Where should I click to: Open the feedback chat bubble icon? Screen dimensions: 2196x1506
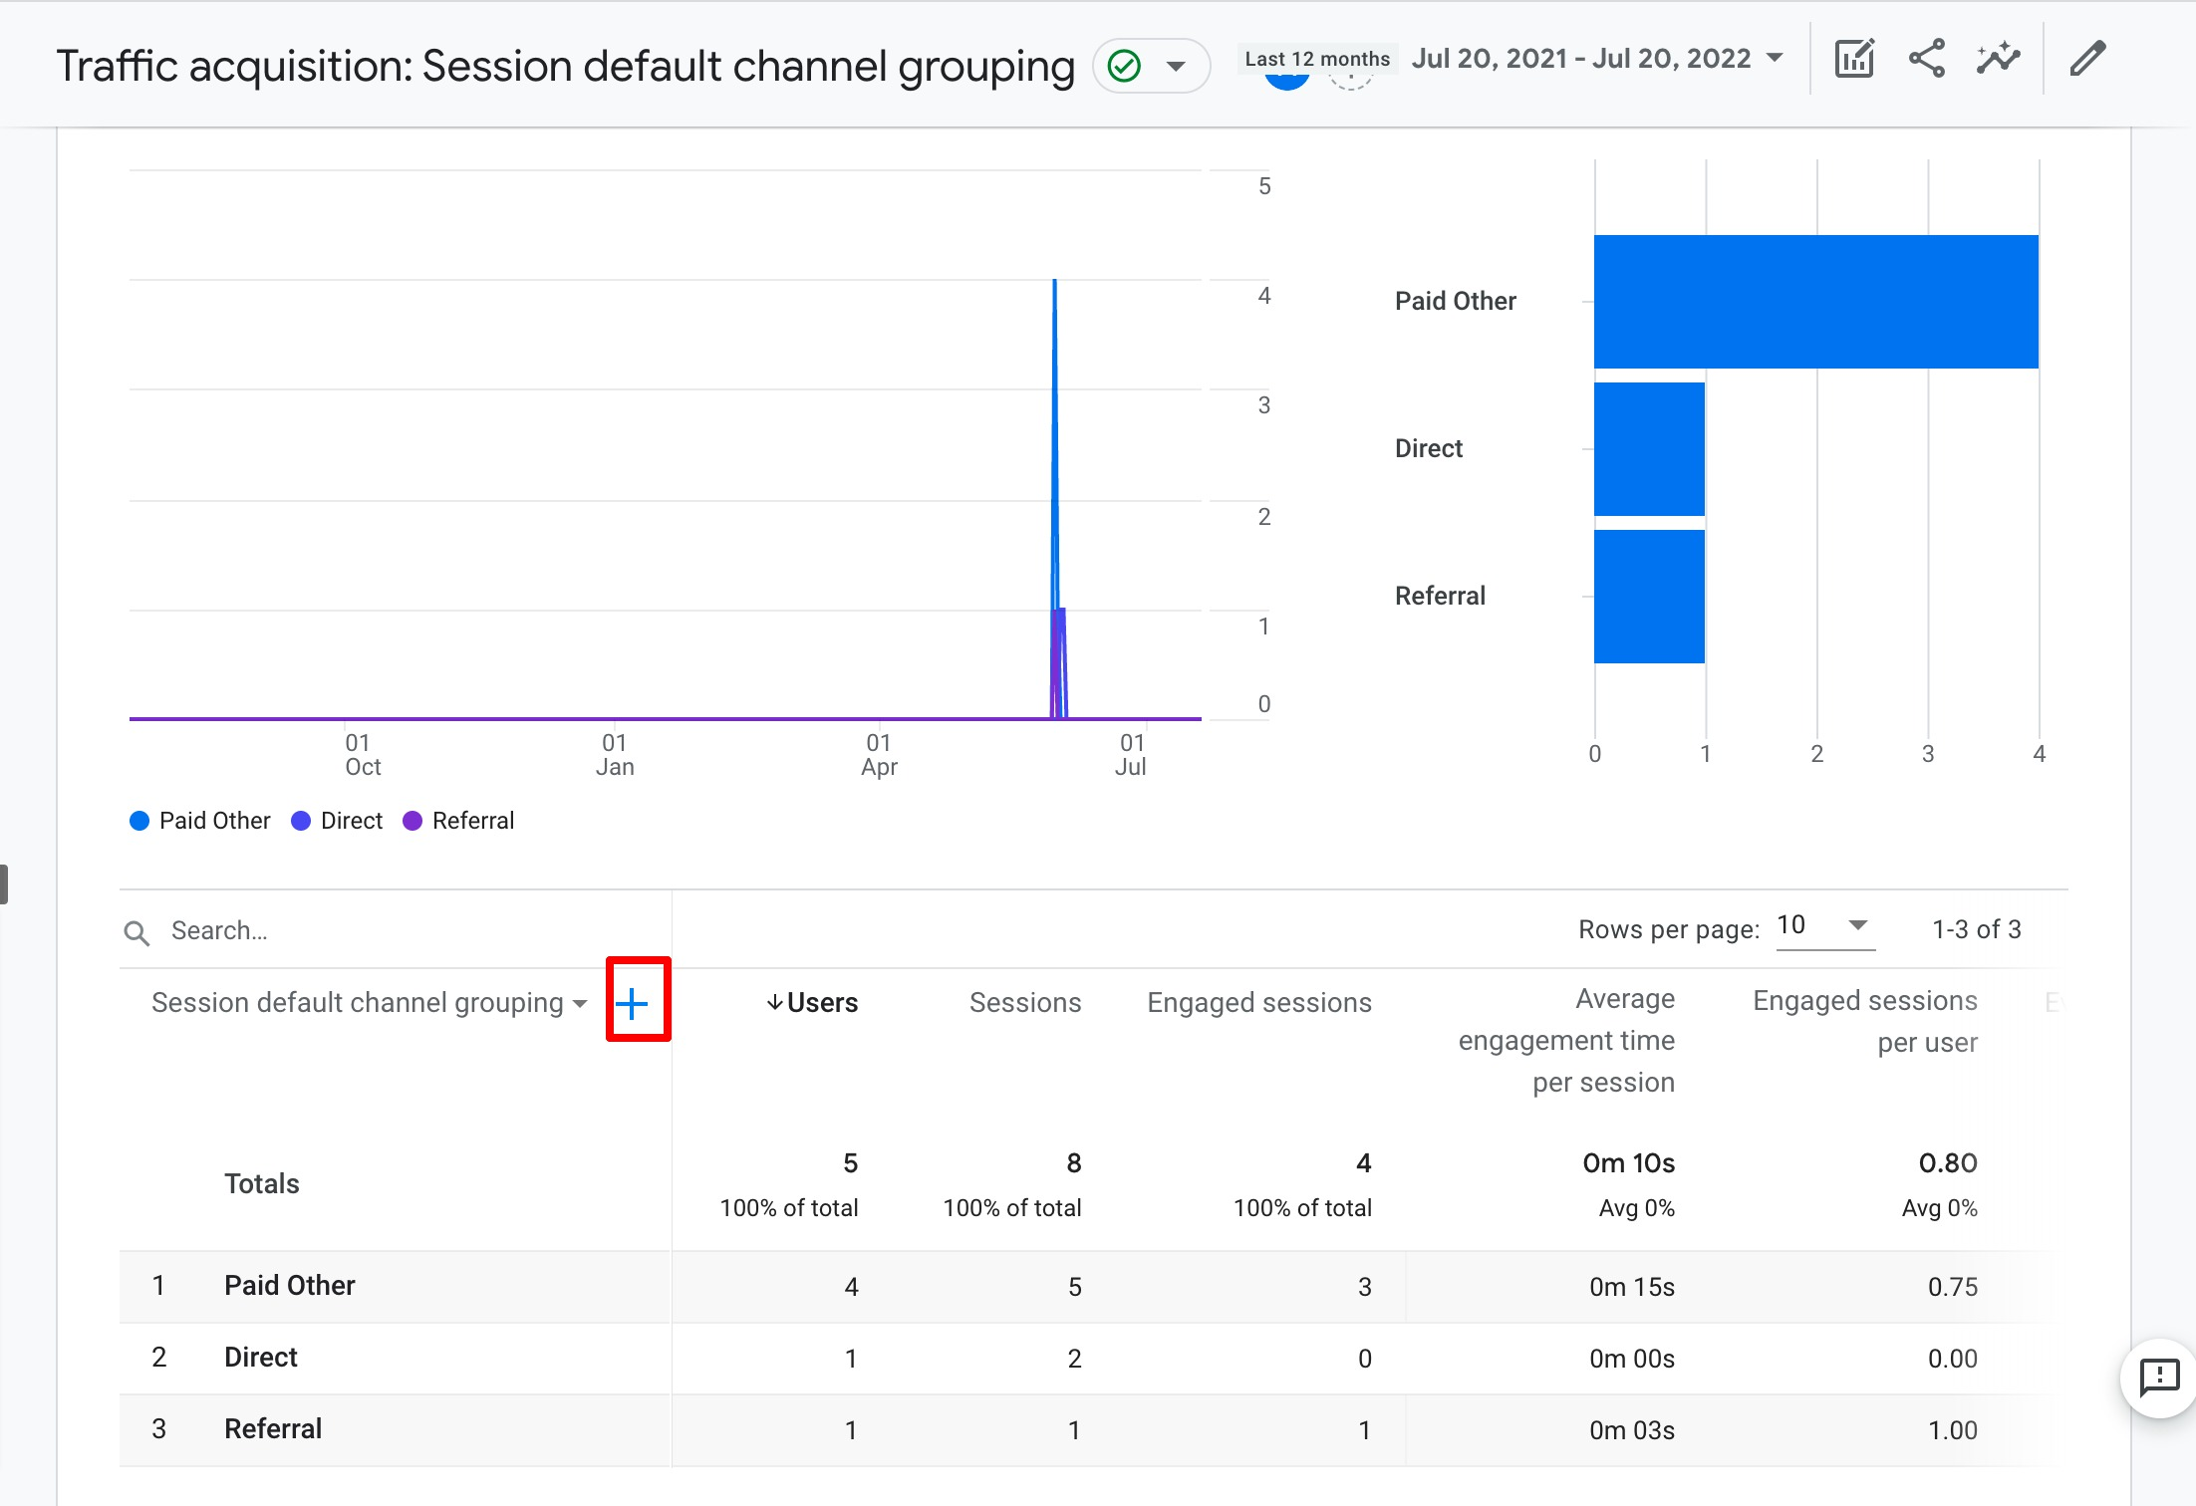(x=2159, y=1379)
